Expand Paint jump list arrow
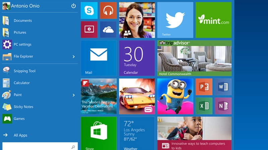Image resolution: width=268 pixels, height=150 pixels. click(x=74, y=95)
